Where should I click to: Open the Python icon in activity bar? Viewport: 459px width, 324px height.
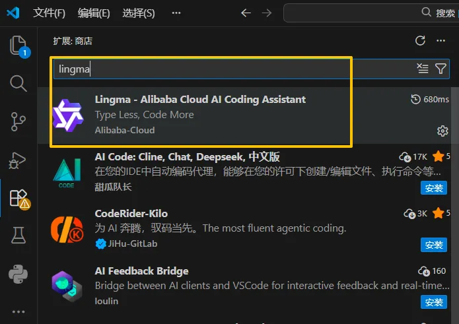[x=18, y=273]
